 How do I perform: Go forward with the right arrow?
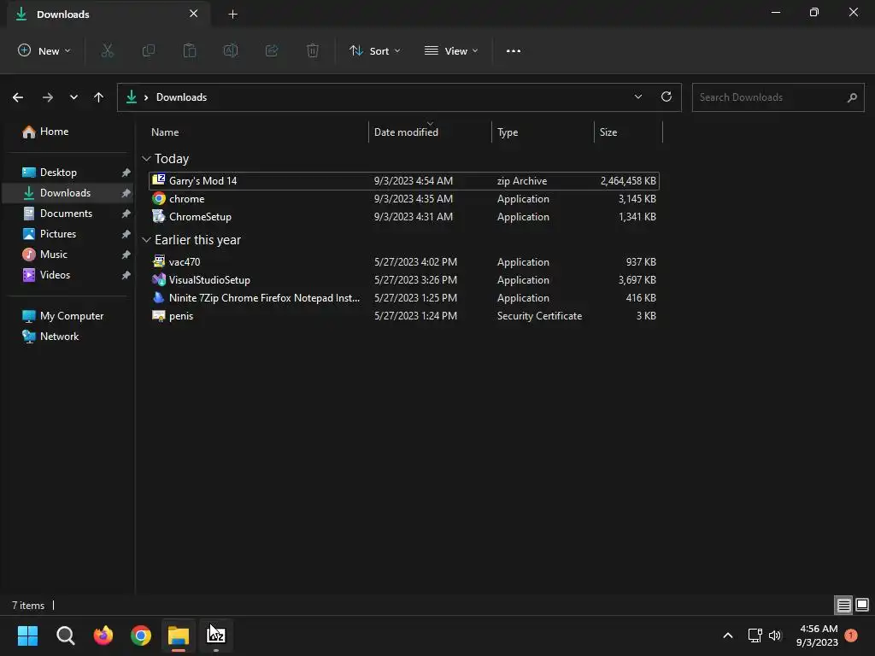(48, 97)
